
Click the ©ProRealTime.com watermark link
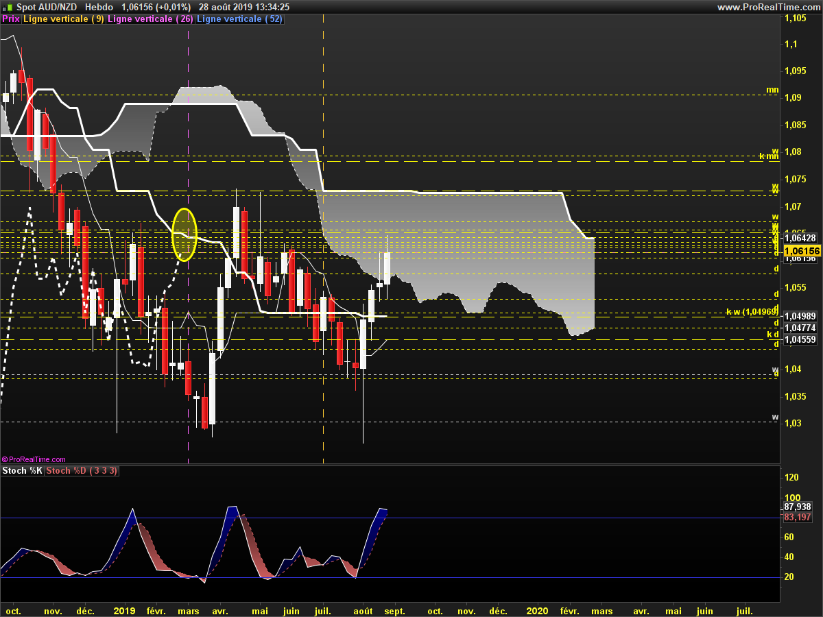34,459
